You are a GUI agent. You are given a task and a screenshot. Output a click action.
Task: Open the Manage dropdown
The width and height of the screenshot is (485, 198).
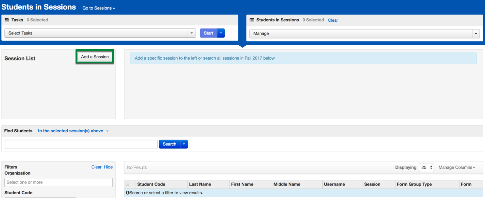[364, 34]
